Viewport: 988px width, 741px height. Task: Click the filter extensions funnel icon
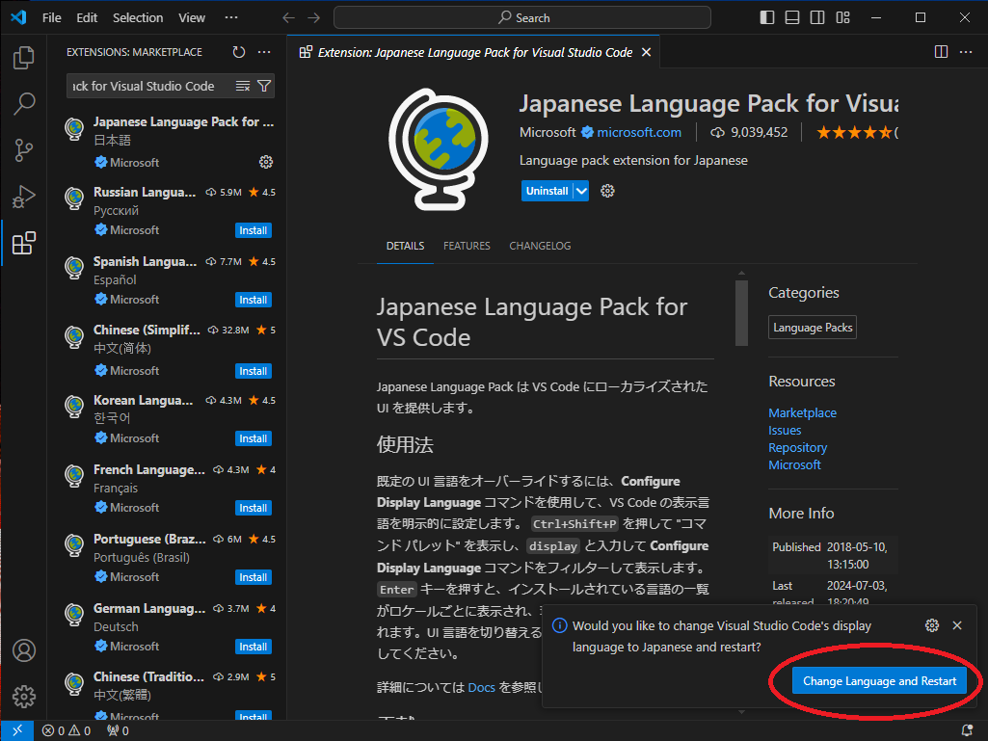[x=265, y=86]
